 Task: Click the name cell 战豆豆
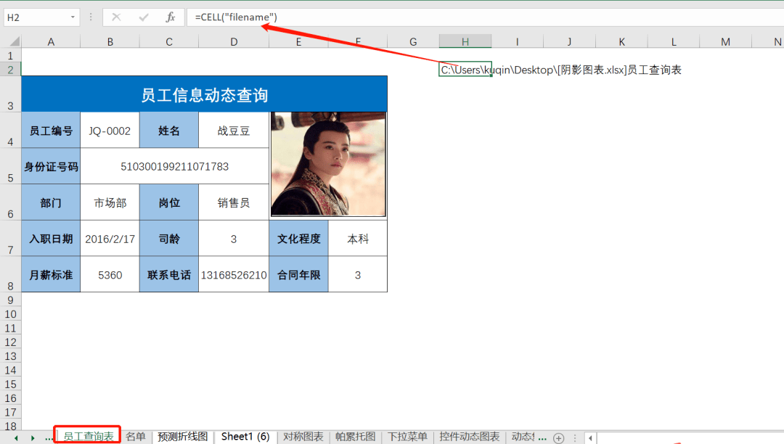point(234,131)
